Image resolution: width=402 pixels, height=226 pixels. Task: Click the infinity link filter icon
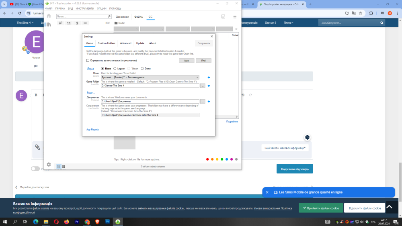(x=85, y=23)
